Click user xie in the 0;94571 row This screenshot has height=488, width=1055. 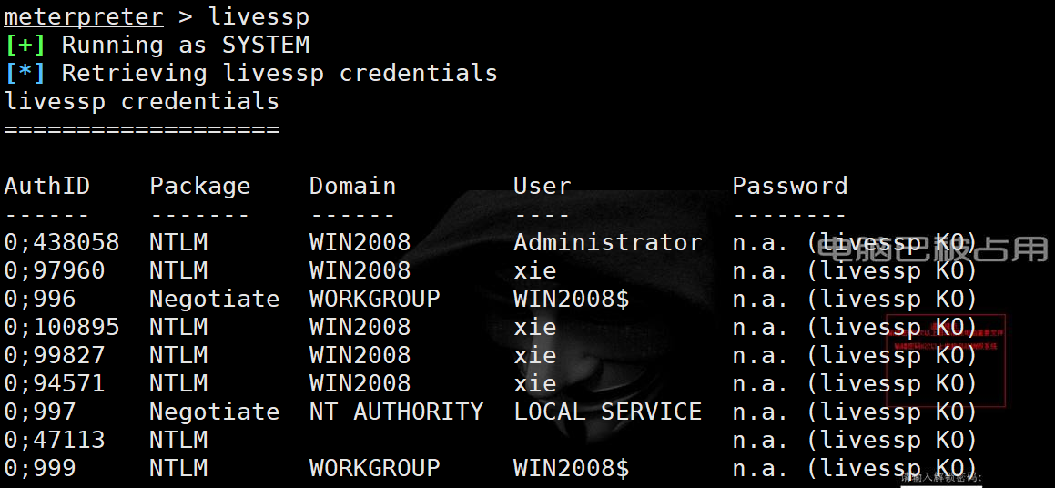tap(535, 383)
